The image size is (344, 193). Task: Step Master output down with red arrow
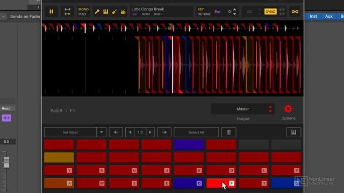(270, 111)
